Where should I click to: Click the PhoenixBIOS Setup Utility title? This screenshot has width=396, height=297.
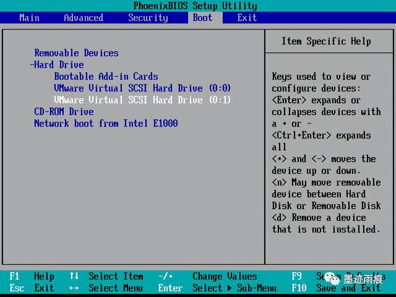[x=196, y=6]
